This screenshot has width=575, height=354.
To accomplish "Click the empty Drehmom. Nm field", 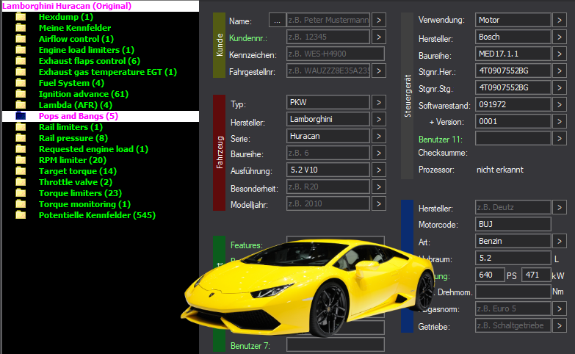I will (513, 292).
